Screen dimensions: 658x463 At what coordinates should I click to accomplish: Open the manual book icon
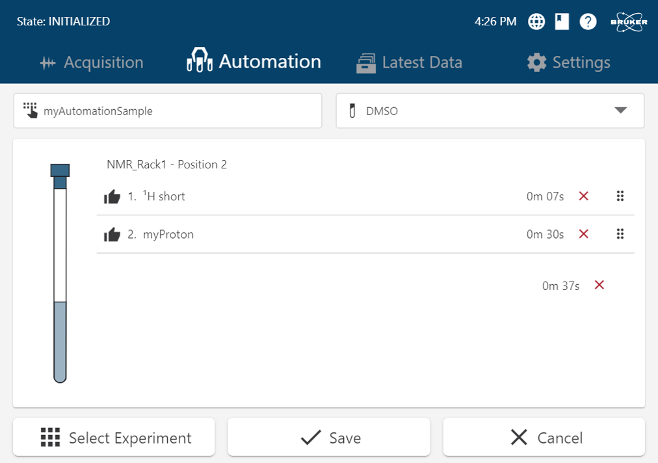pyautogui.click(x=562, y=21)
